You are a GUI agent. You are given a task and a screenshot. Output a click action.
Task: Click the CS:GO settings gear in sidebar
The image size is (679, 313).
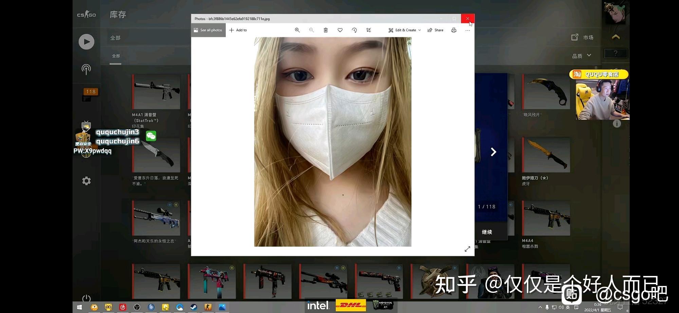pos(87,181)
